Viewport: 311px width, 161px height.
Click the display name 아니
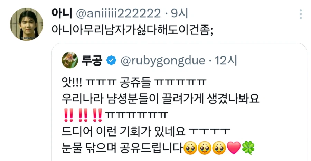tap(62, 13)
